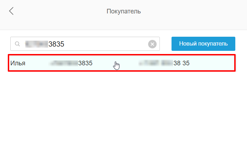Click the phone number ending 3835 in the row
The width and height of the screenshot is (247, 155).
71,63
